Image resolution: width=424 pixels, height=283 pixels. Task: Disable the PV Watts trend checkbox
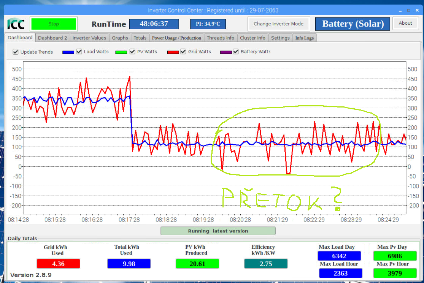[132, 52]
